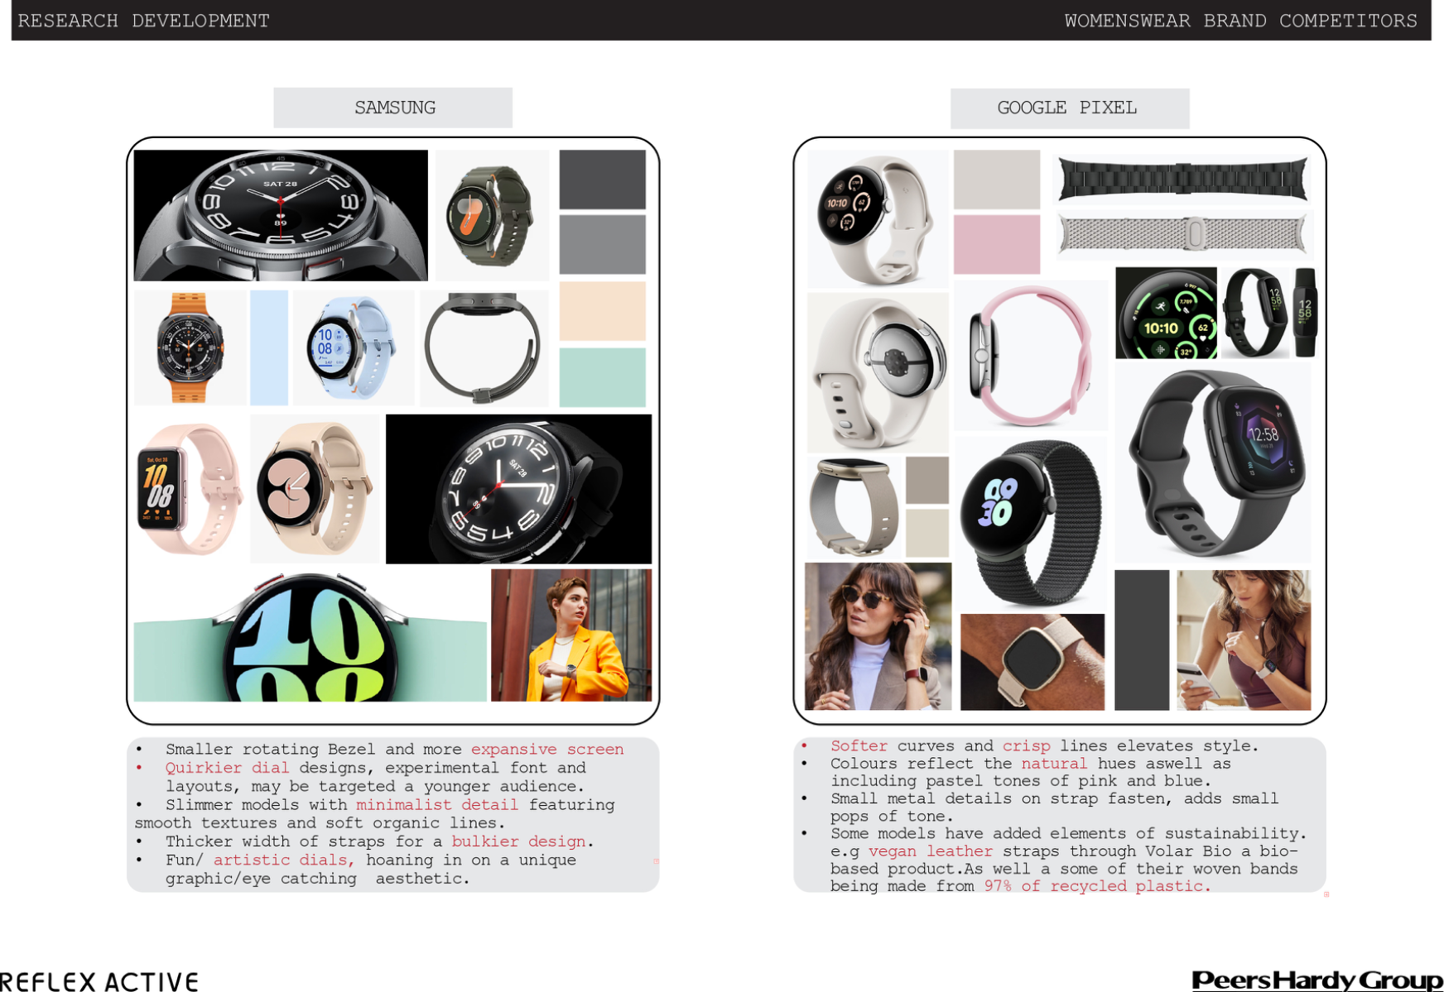
Task: Select the orange strap Samsung watch image
Action: 189,347
